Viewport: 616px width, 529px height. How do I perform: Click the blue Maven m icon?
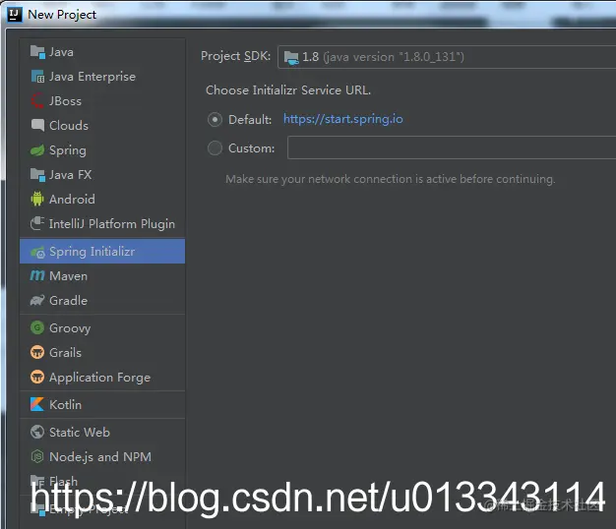37,275
